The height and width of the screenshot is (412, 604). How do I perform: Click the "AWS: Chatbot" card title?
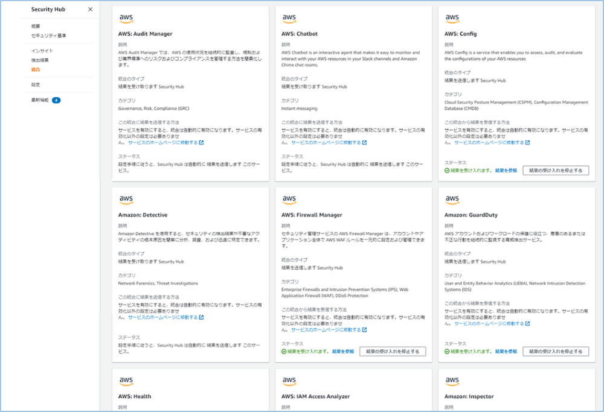pyautogui.click(x=300, y=34)
